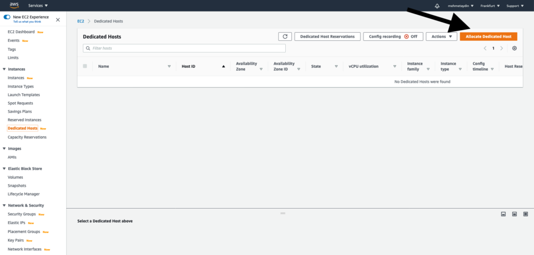The height and width of the screenshot is (255, 534).
Task: Open Capacity Reservations
Action: (x=27, y=137)
